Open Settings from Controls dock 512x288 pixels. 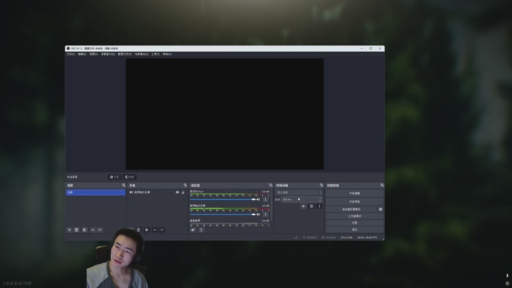[x=355, y=223]
